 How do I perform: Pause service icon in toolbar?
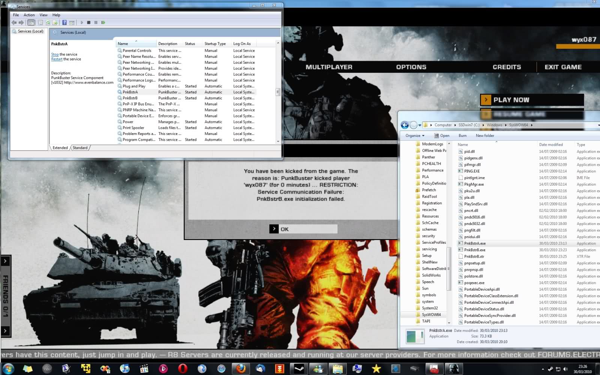click(96, 22)
